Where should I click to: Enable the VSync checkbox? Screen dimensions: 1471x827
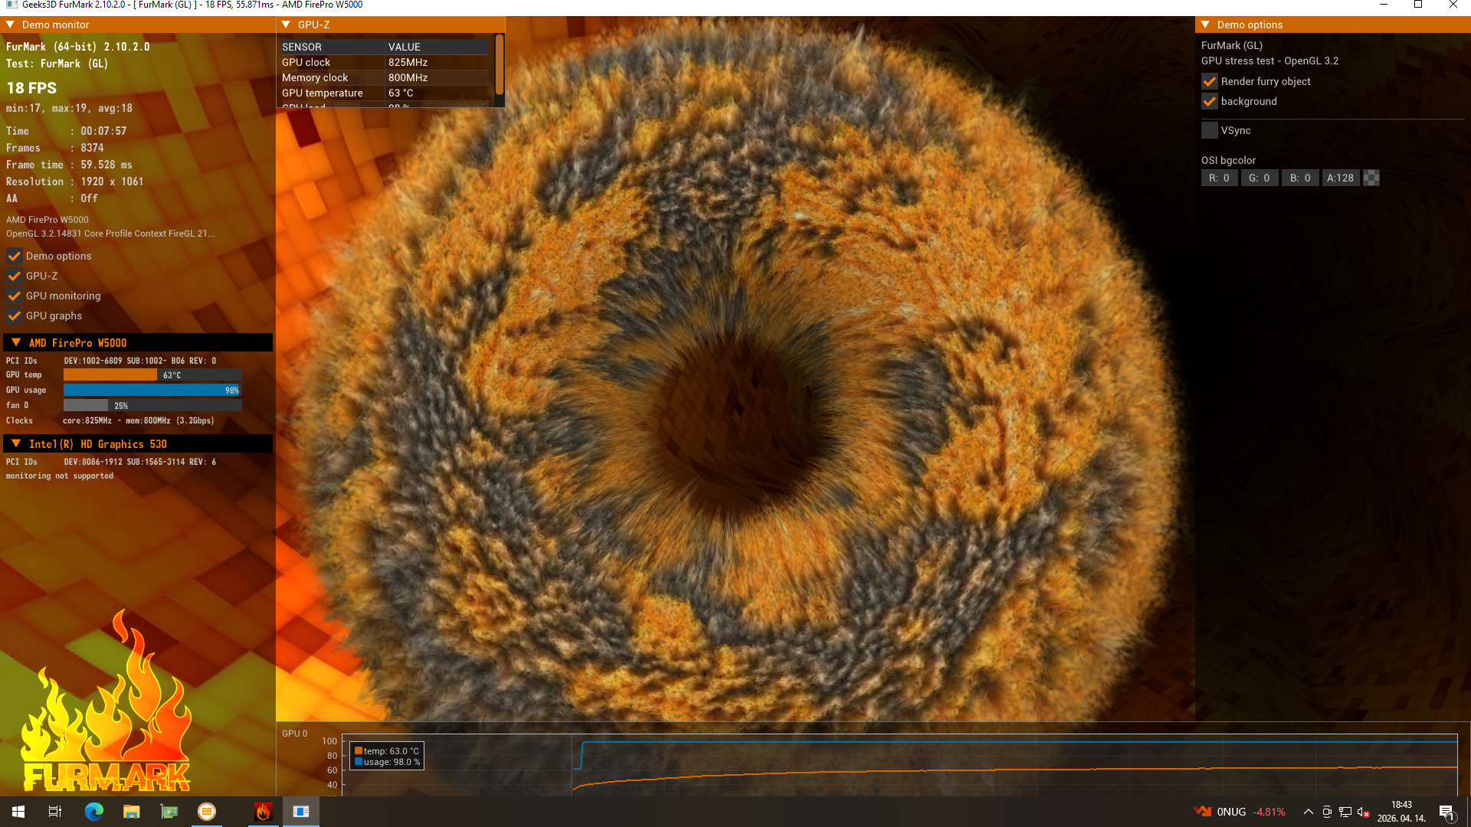pyautogui.click(x=1210, y=130)
